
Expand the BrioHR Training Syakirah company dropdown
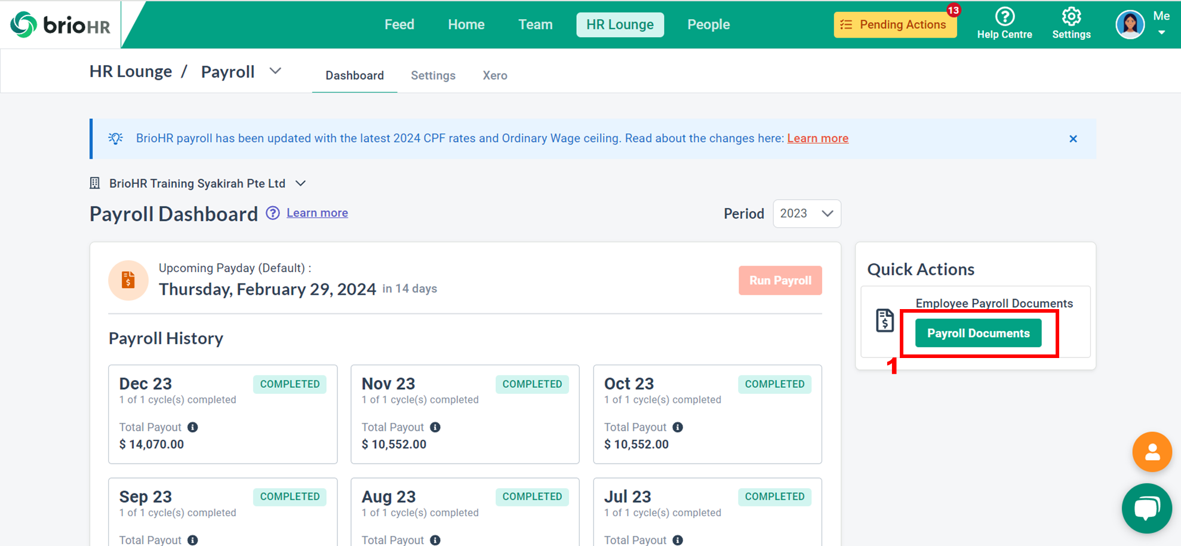pyautogui.click(x=300, y=183)
